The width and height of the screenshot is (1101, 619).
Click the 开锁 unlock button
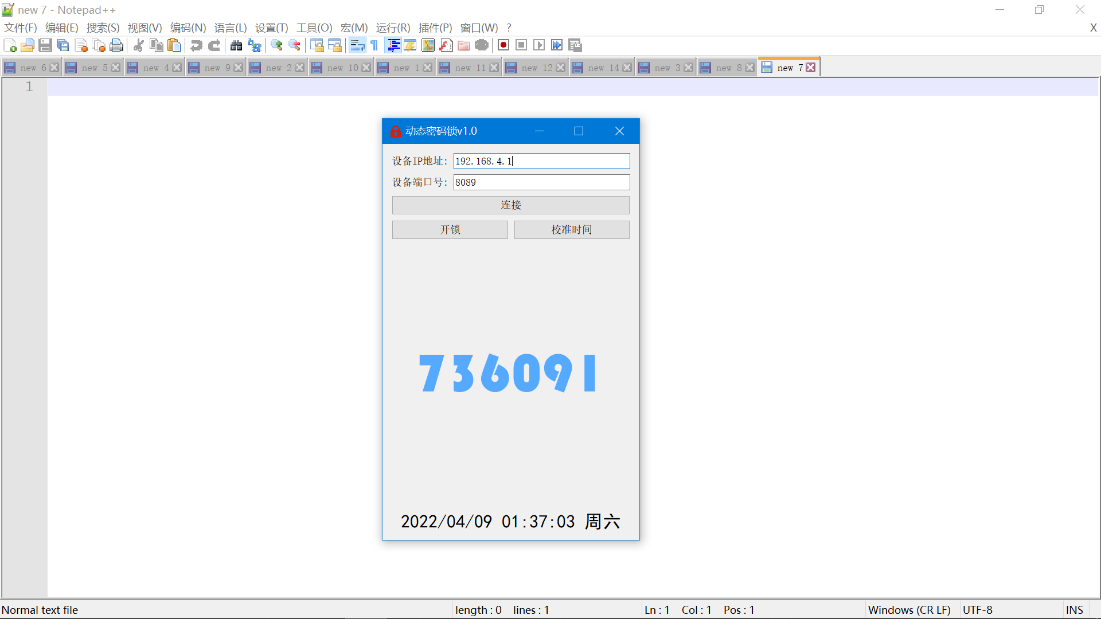(x=450, y=230)
